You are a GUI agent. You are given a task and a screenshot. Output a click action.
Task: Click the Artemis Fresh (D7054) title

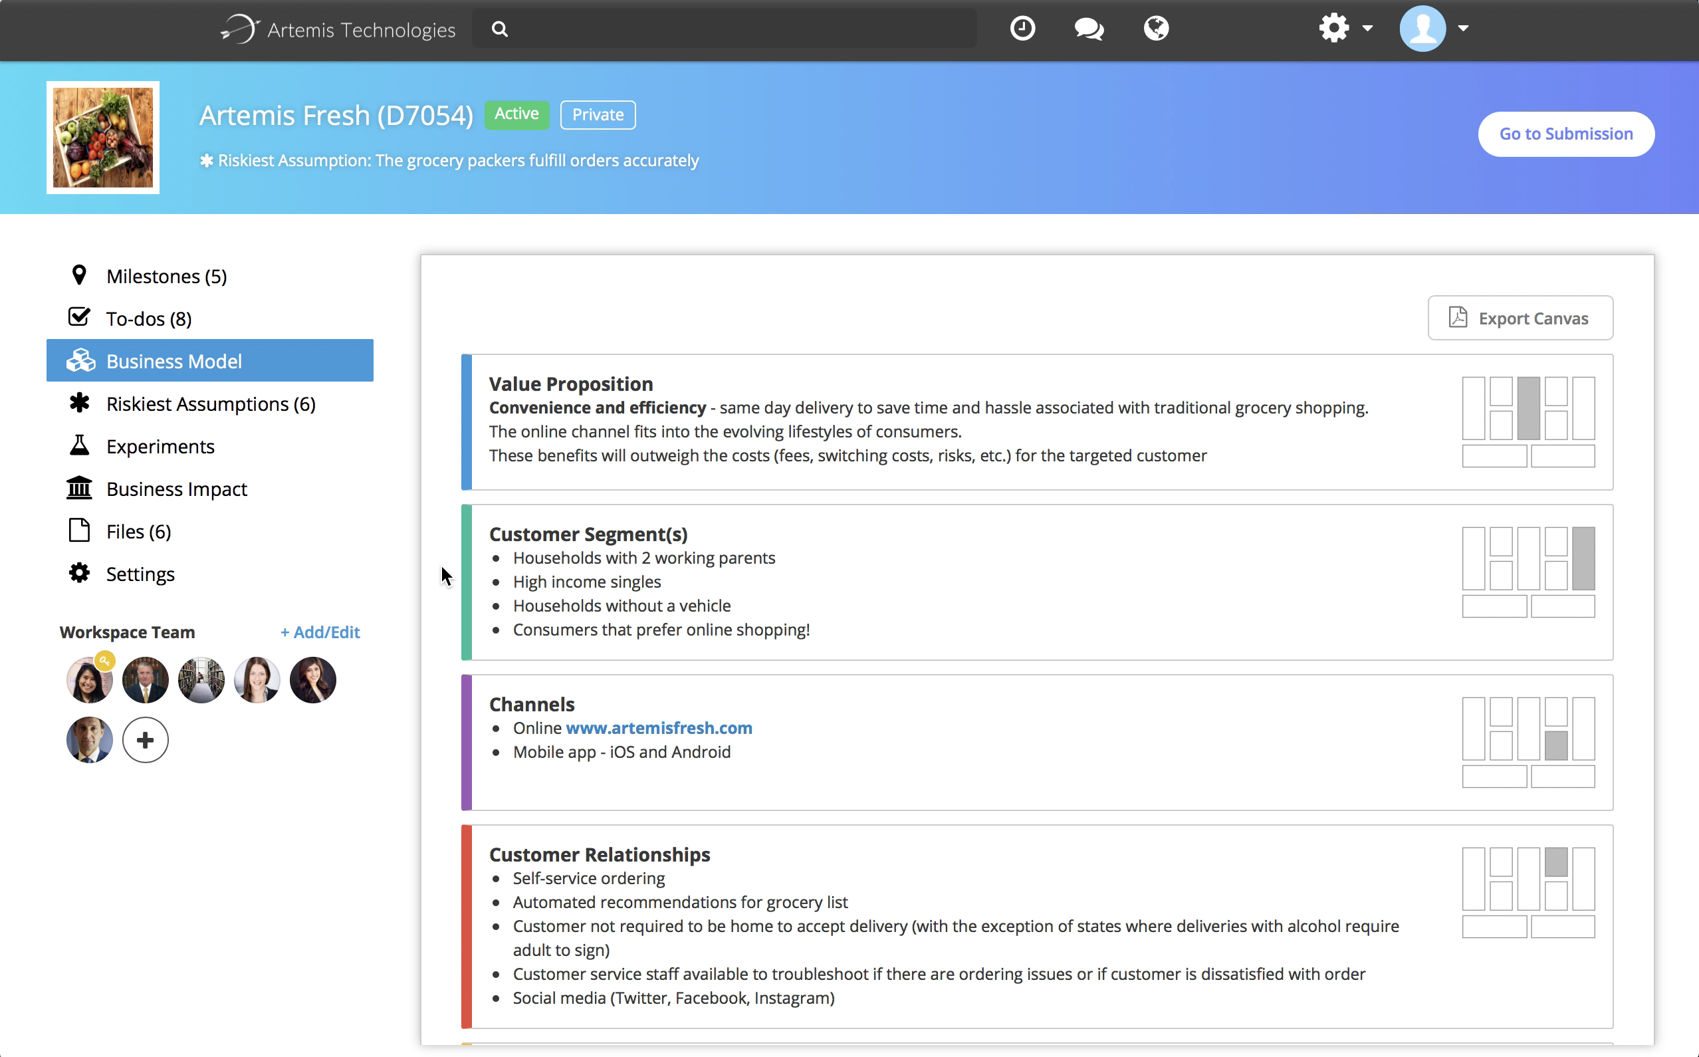coord(336,116)
